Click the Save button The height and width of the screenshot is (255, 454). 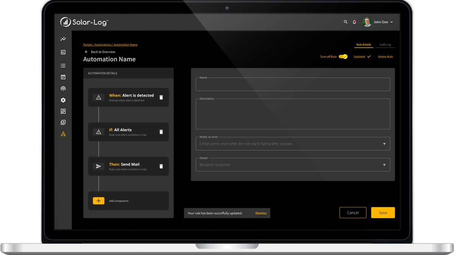tap(383, 213)
